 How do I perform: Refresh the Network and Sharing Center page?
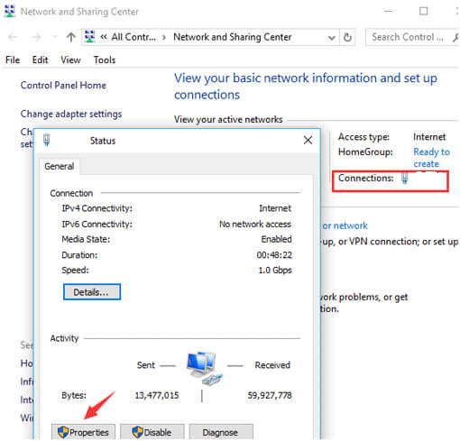pyautogui.click(x=347, y=37)
